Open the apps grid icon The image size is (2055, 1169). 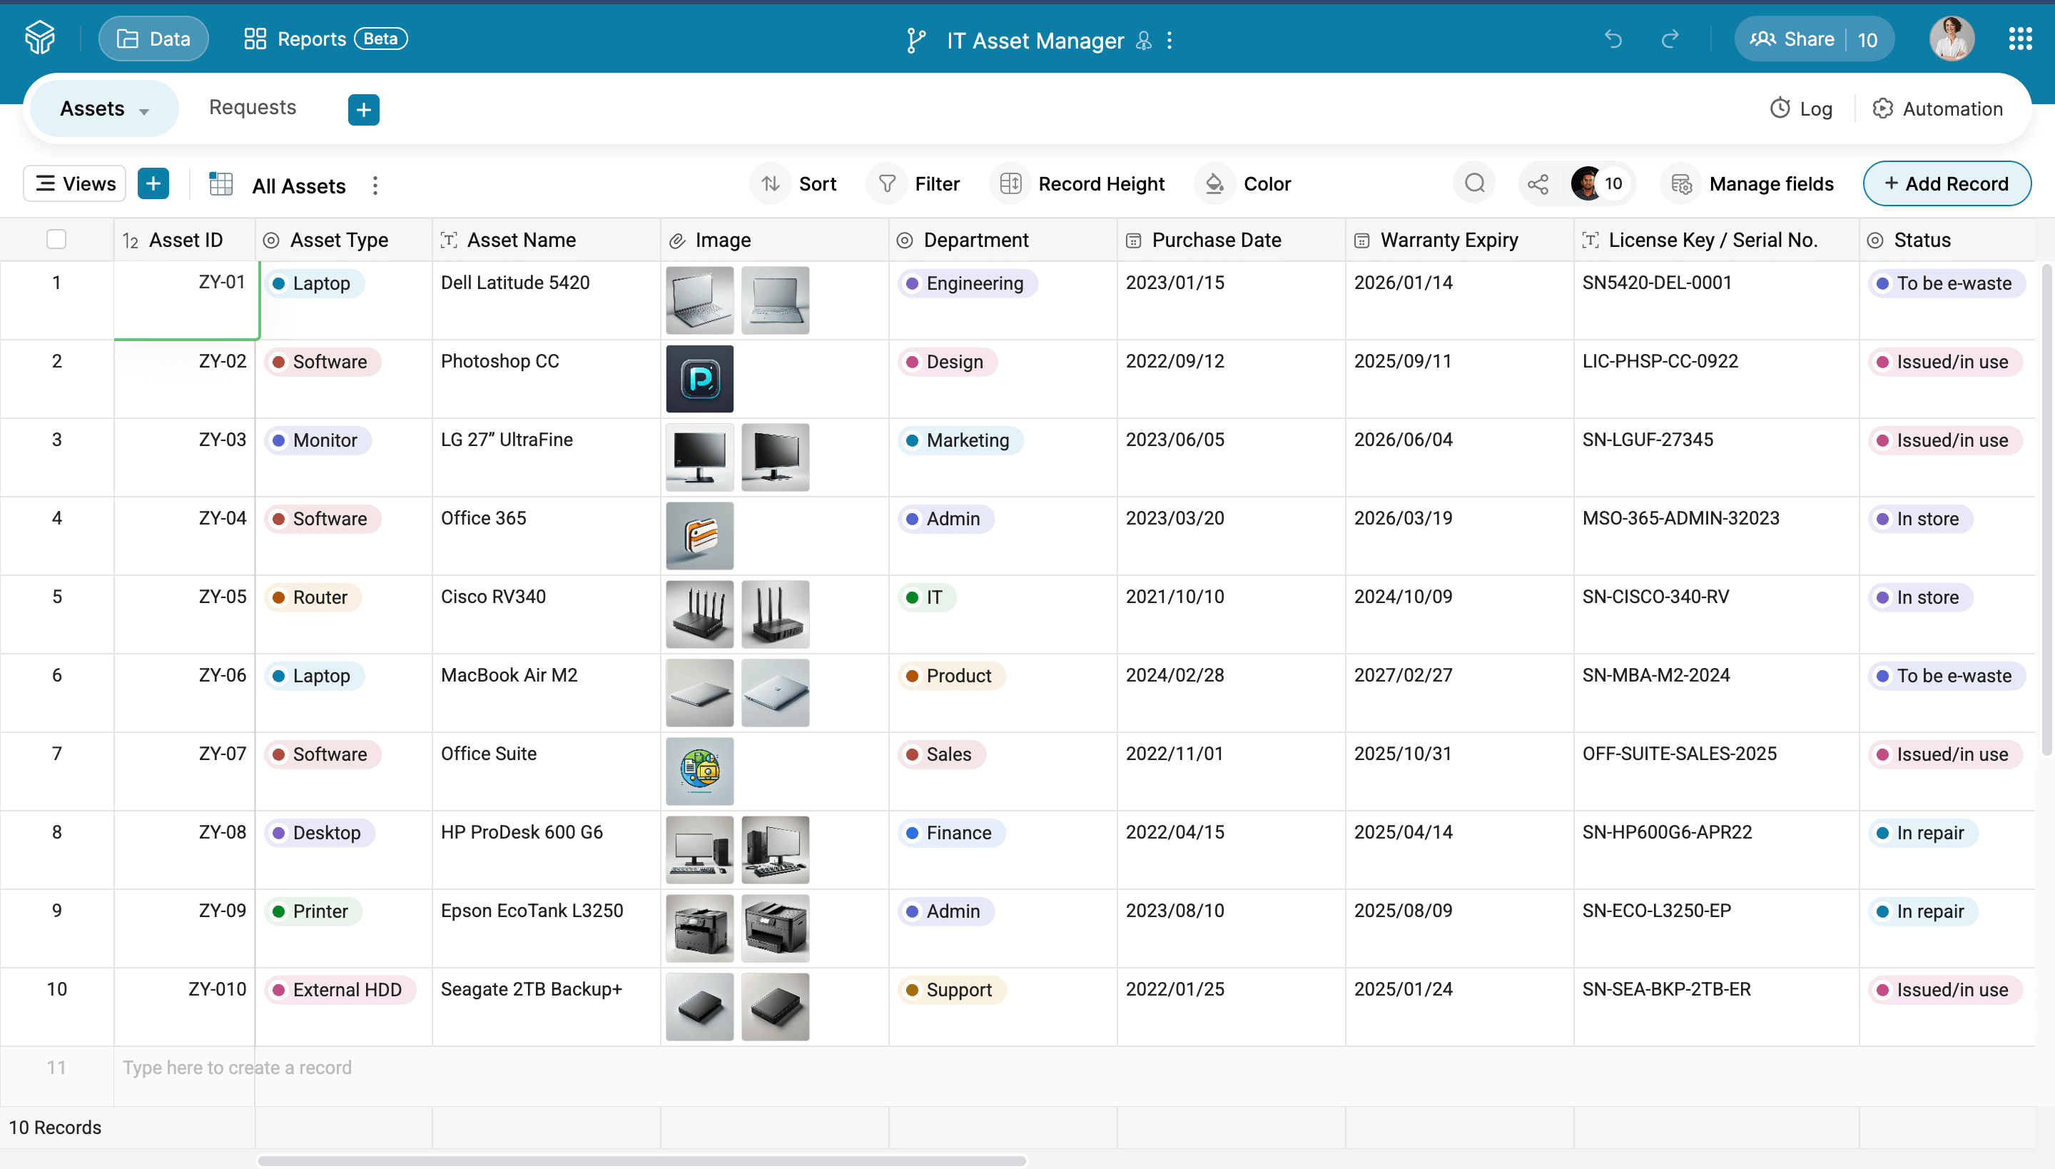pos(2019,39)
